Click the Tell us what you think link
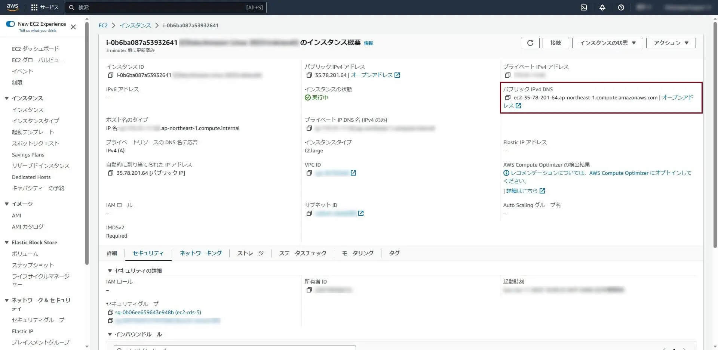This screenshot has height=350, width=718. point(37,31)
